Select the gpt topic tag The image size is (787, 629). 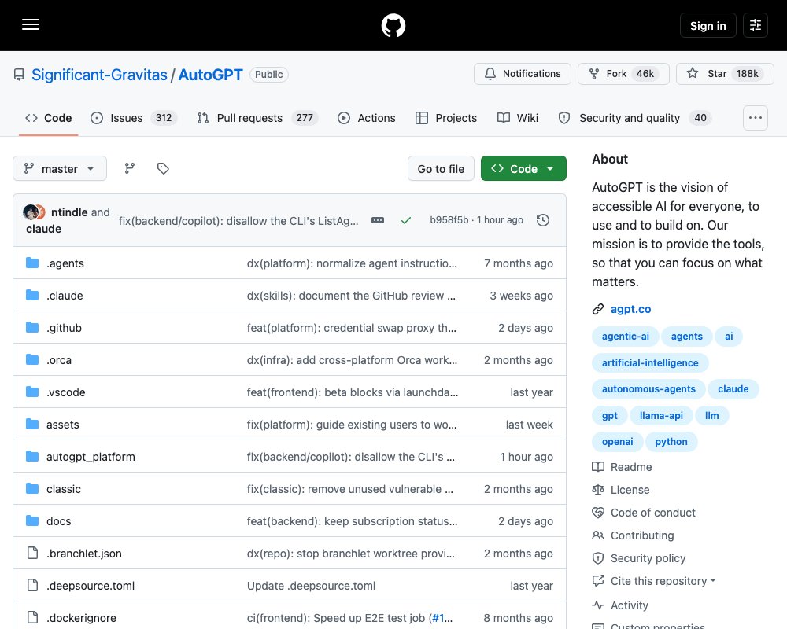click(x=610, y=415)
